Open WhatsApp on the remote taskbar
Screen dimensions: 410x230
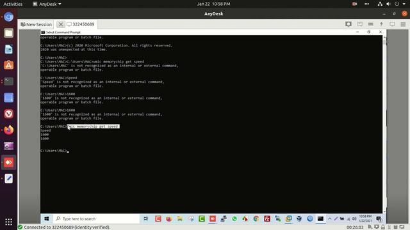pyautogui.click(x=234, y=218)
